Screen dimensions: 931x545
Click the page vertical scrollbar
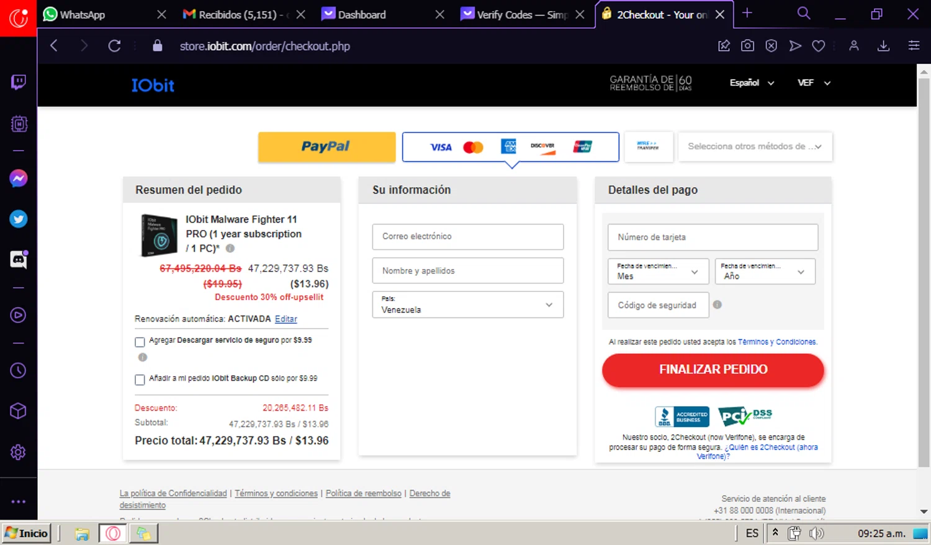pyautogui.click(x=924, y=273)
